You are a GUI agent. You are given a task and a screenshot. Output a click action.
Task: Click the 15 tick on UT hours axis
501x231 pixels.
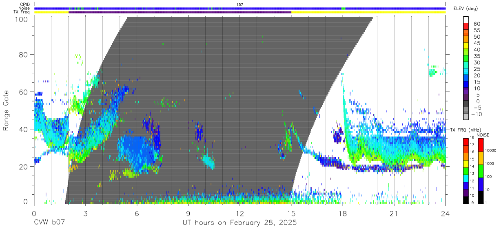(x=291, y=213)
